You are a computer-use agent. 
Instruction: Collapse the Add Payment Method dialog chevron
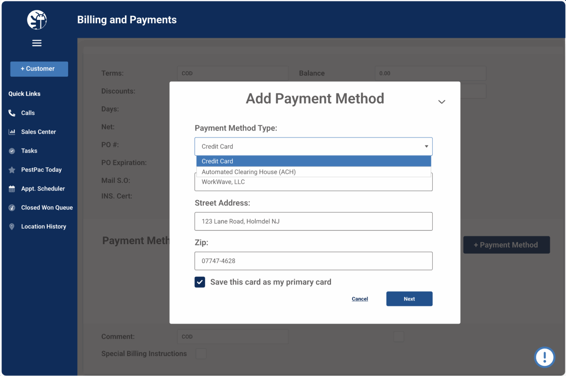click(x=441, y=101)
